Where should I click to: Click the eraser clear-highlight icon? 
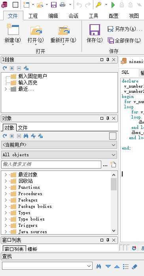(x=135, y=266)
